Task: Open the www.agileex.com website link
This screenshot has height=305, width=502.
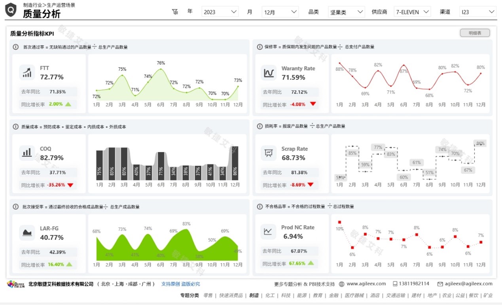Action: 366,284
